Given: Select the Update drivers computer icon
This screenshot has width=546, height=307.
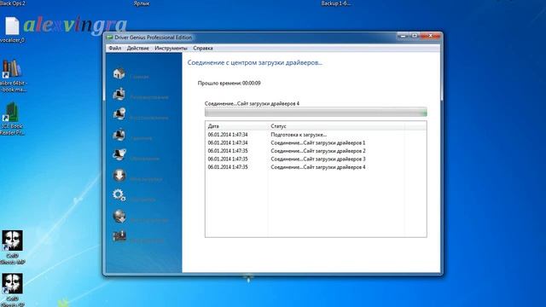Looking at the screenshot, I should [x=119, y=155].
